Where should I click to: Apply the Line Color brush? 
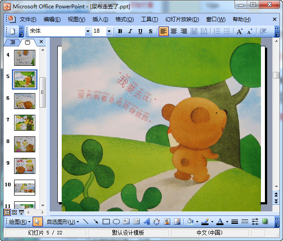click(x=205, y=222)
